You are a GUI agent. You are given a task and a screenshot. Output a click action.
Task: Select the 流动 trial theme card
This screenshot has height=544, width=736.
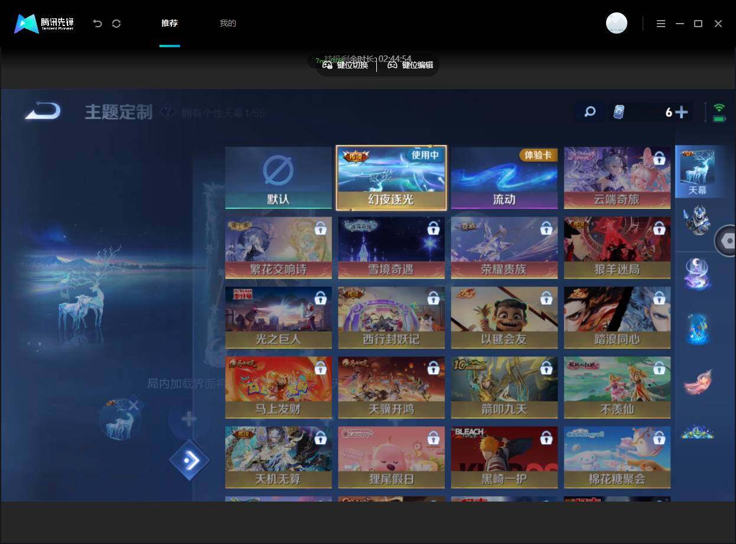tap(504, 178)
